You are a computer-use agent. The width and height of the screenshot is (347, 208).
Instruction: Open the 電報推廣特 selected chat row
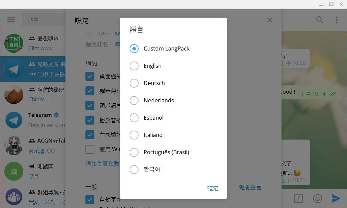point(33,69)
